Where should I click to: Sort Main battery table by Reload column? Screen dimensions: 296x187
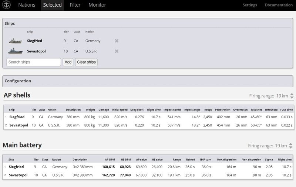[191, 160]
